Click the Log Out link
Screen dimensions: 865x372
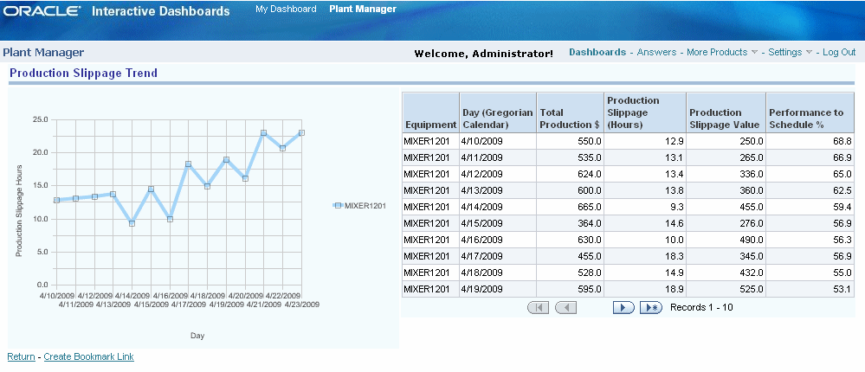[x=839, y=53]
